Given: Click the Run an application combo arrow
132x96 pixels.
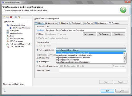Looking at the screenshot, I should point(125,50).
